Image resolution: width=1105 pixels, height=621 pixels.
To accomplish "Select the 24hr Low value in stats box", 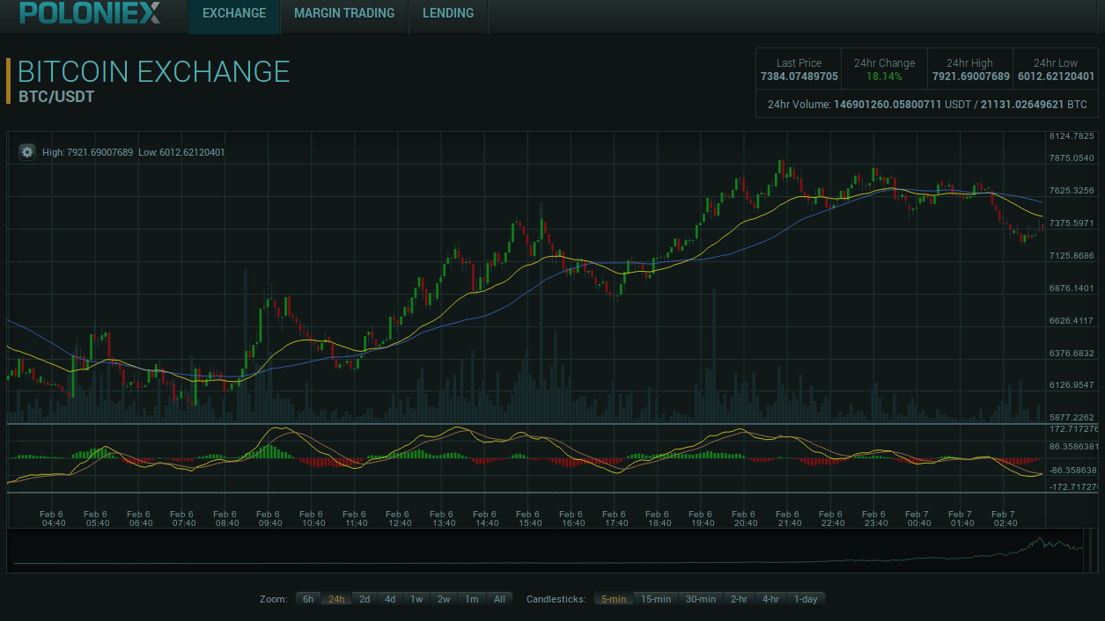I will (1056, 77).
